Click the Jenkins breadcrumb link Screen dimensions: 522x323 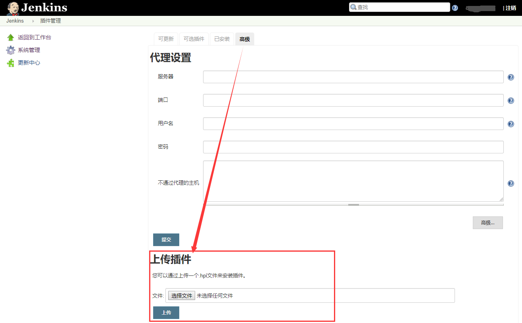pyautogui.click(x=15, y=21)
